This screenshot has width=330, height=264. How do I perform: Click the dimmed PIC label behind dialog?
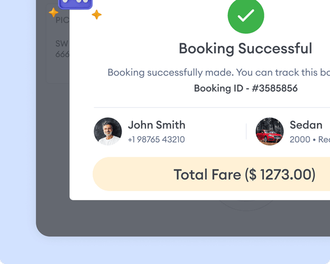coord(62,20)
